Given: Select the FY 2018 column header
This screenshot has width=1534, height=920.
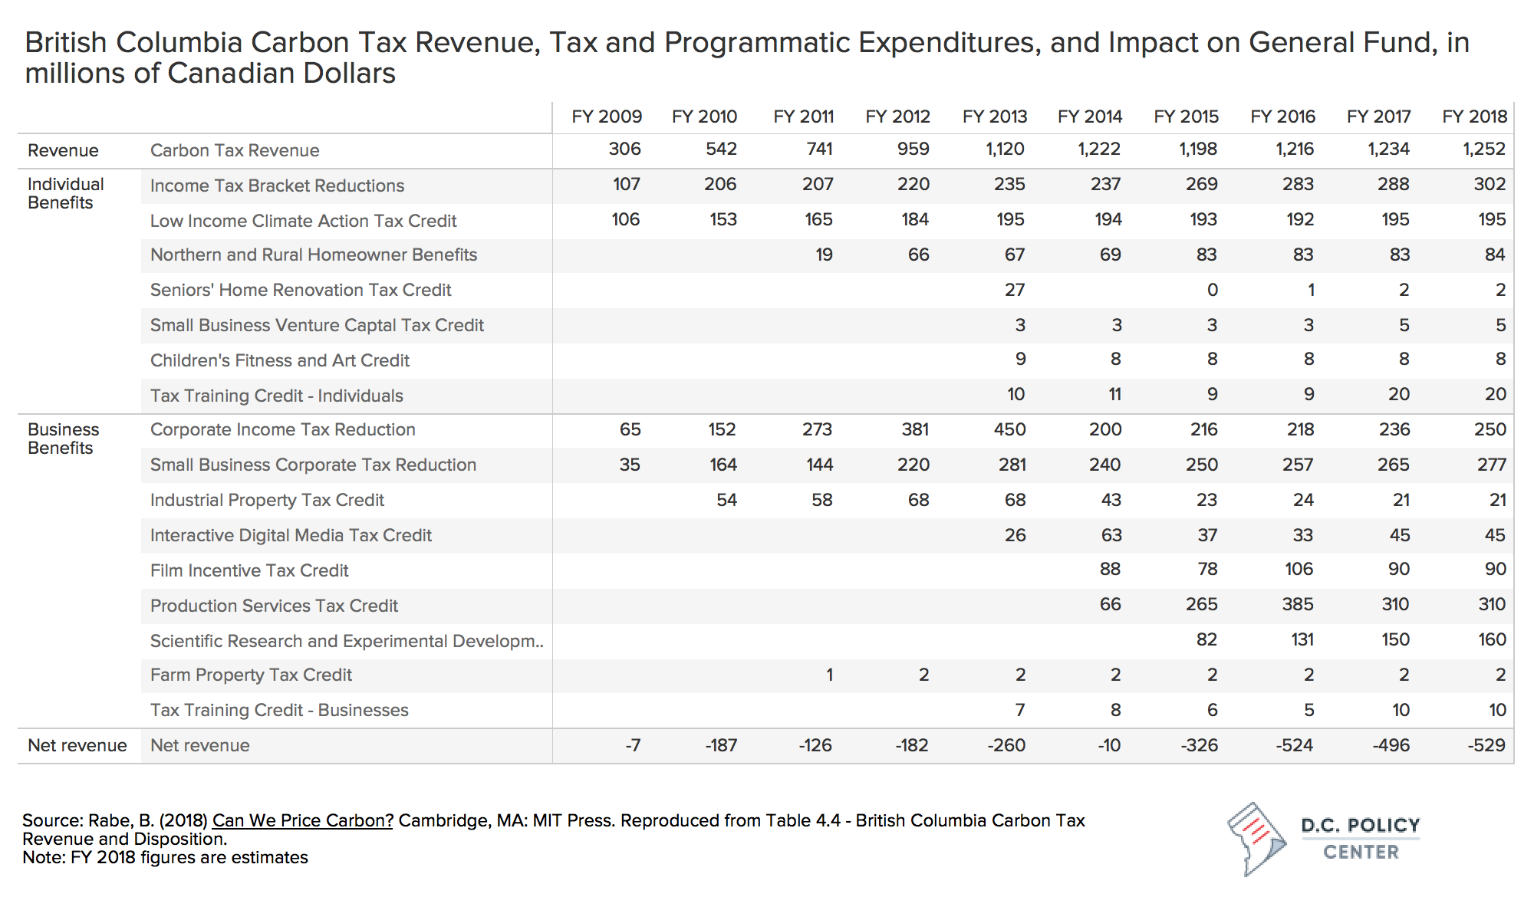Looking at the screenshot, I should pos(1475,117).
